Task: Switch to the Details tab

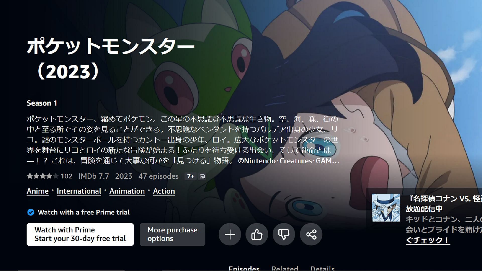Action: coord(322,268)
